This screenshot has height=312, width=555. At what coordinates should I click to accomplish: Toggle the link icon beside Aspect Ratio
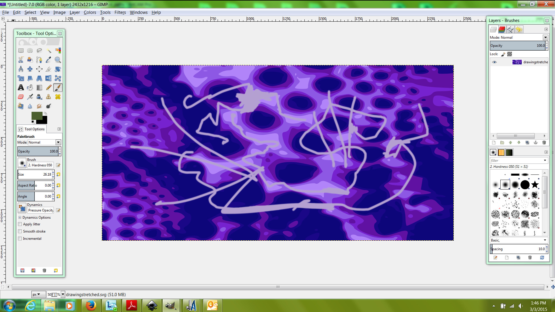coord(58,185)
